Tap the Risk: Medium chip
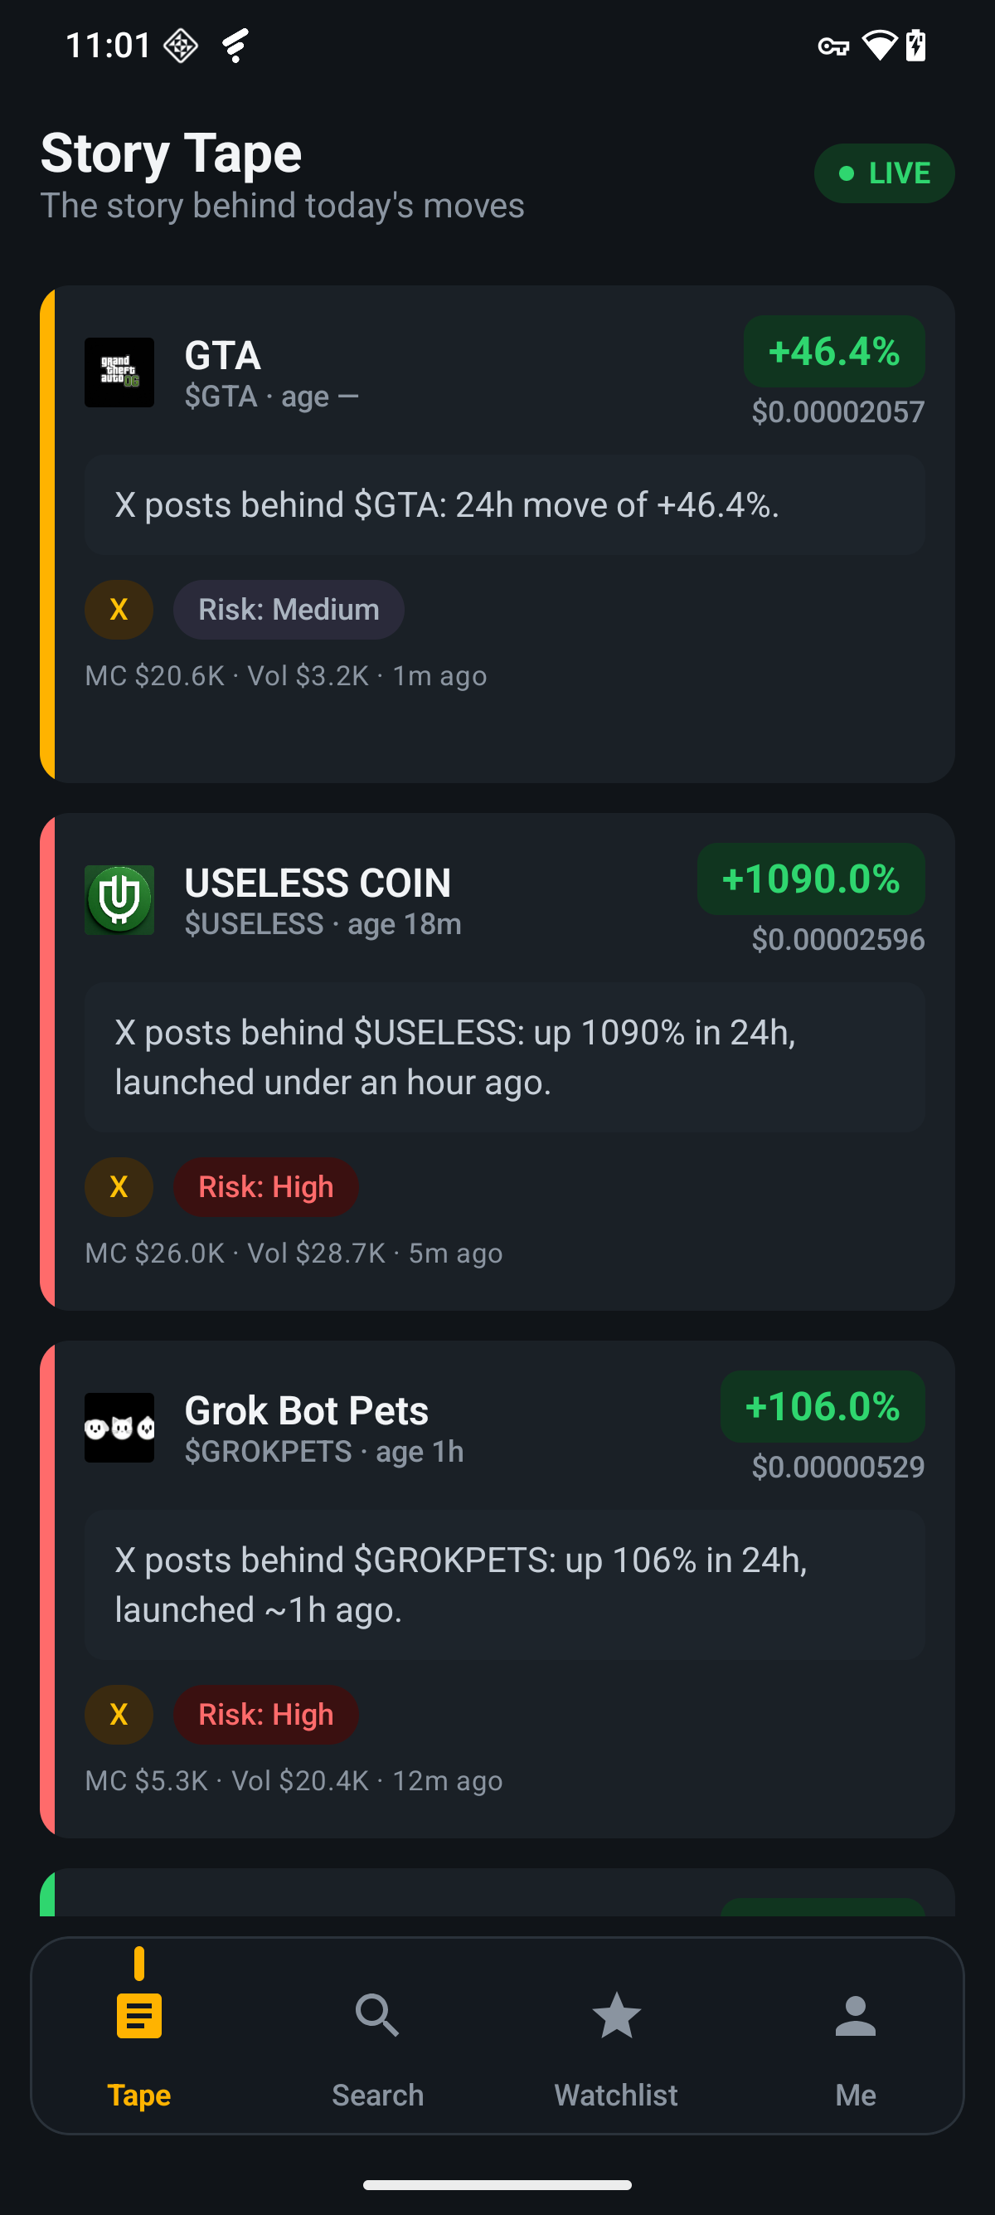 pos(289,610)
